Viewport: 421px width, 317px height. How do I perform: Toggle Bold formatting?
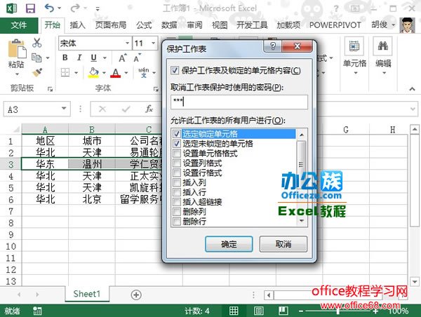point(65,58)
